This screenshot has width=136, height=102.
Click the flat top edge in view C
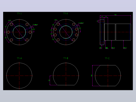tap(108, 65)
